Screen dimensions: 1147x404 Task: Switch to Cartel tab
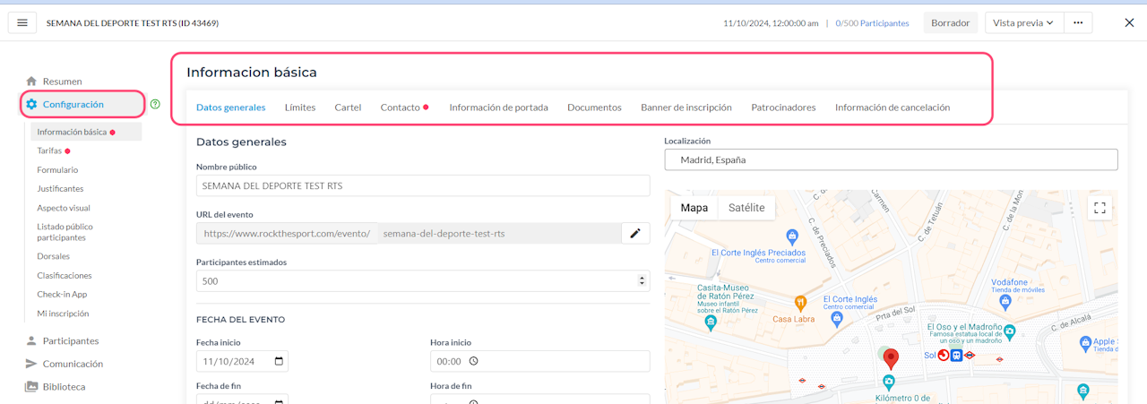point(348,107)
